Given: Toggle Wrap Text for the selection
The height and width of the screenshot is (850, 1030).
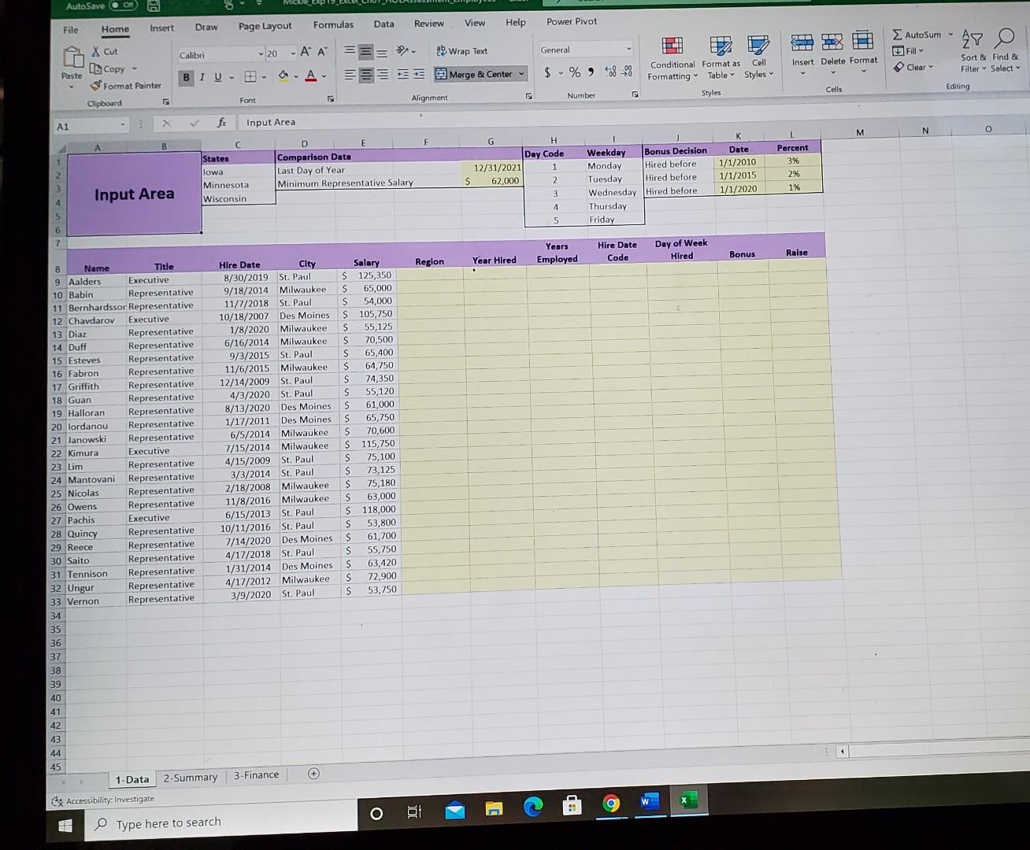Looking at the screenshot, I should (463, 50).
